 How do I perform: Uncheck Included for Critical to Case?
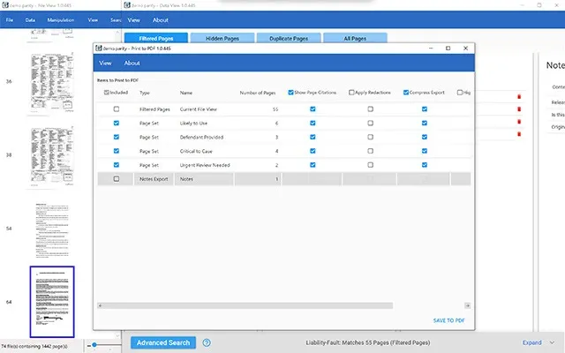(x=116, y=151)
